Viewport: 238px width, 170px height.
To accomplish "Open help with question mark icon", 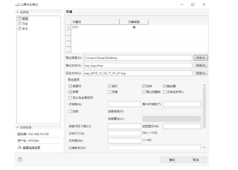I will pyautogui.click(x=20, y=159).
